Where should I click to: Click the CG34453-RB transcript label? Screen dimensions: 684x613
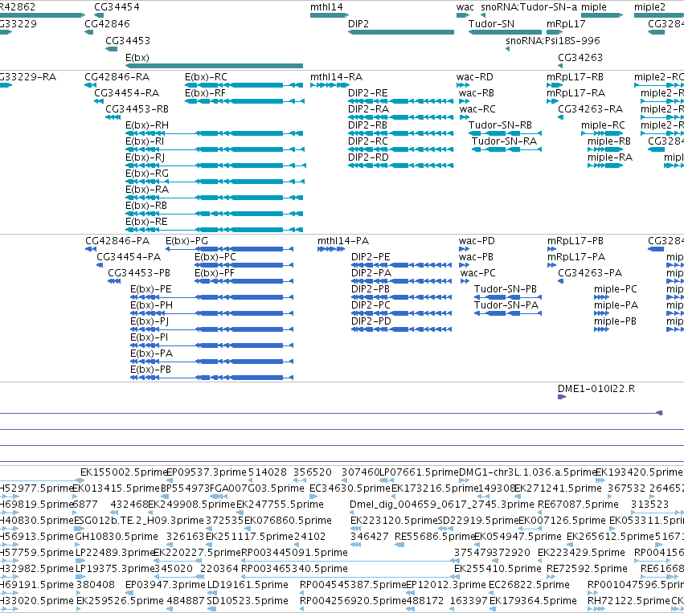pyautogui.click(x=137, y=109)
